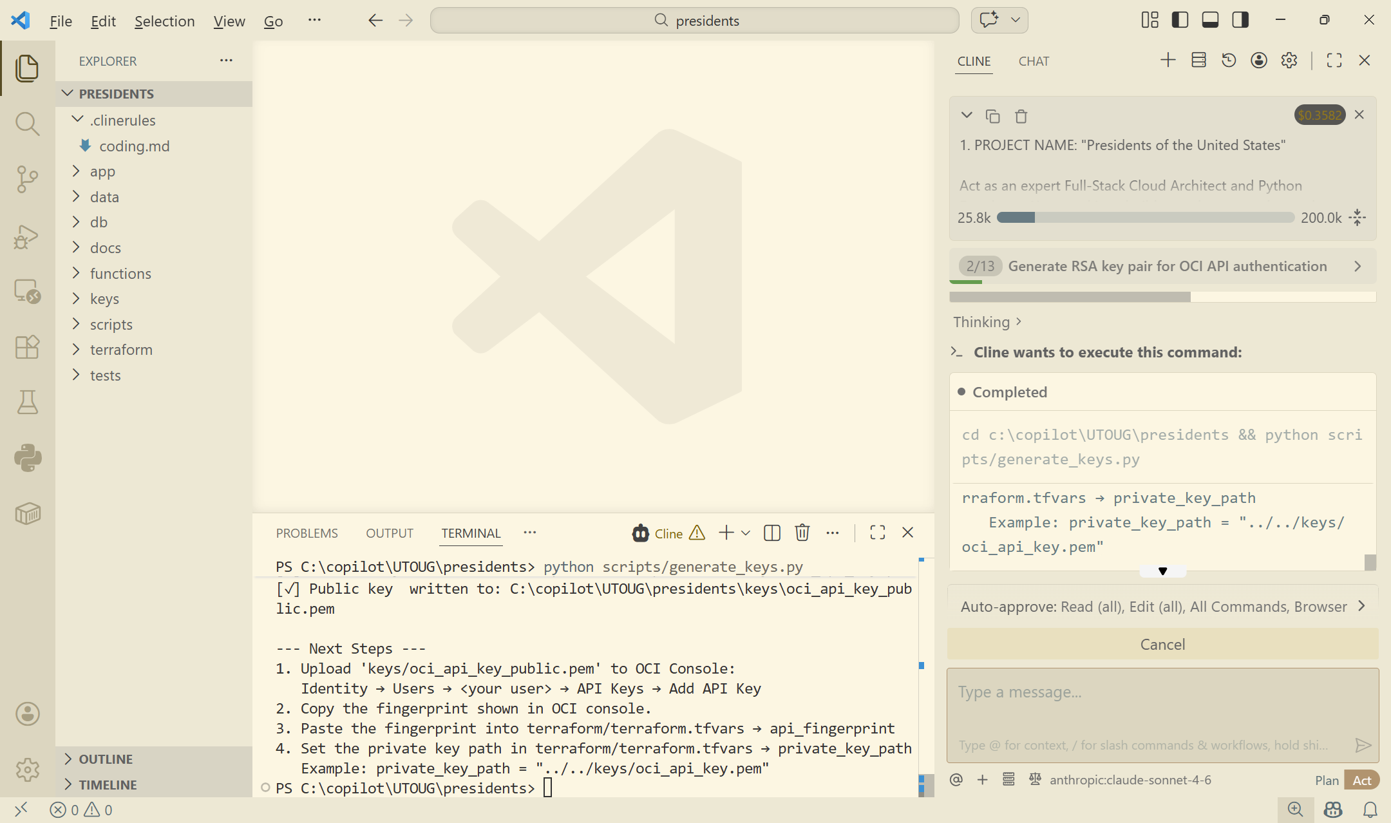Open the Source Control view

click(x=27, y=179)
